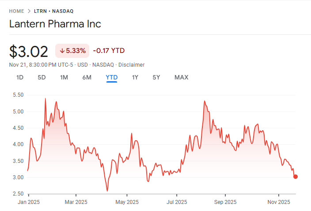Click the -0.17 YTD change text
The image size is (311, 211).
click(109, 51)
